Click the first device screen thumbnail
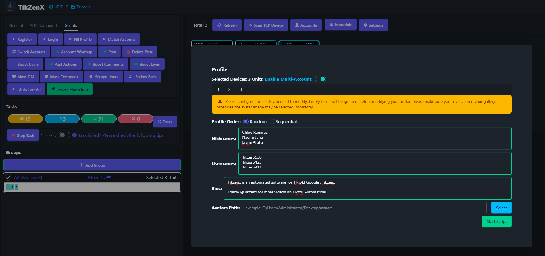The image size is (545, 256). pyautogui.click(x=212, y=43)
